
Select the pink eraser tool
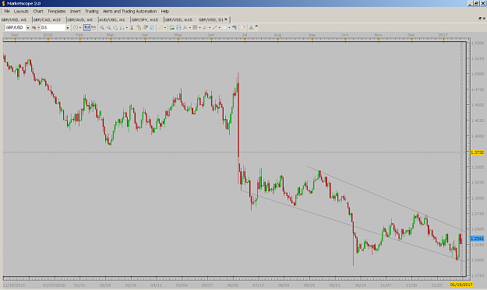coord(243,27)
